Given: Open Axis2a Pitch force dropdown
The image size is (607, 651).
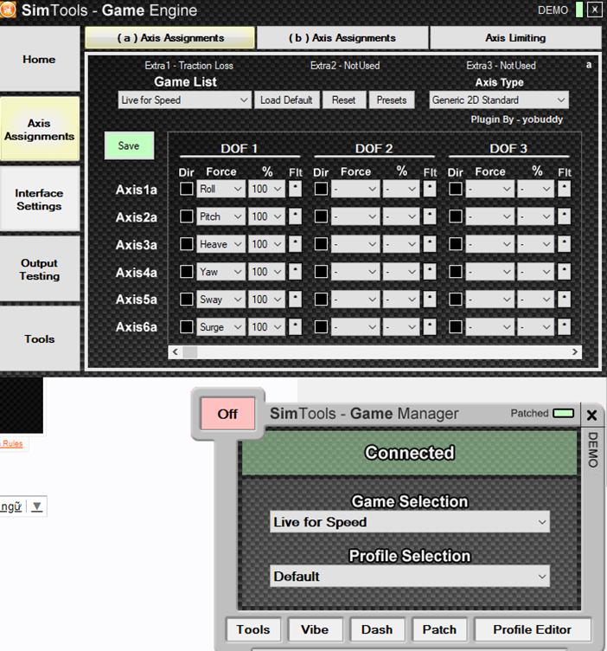Looking at the screenshot, I should [220, 216].
